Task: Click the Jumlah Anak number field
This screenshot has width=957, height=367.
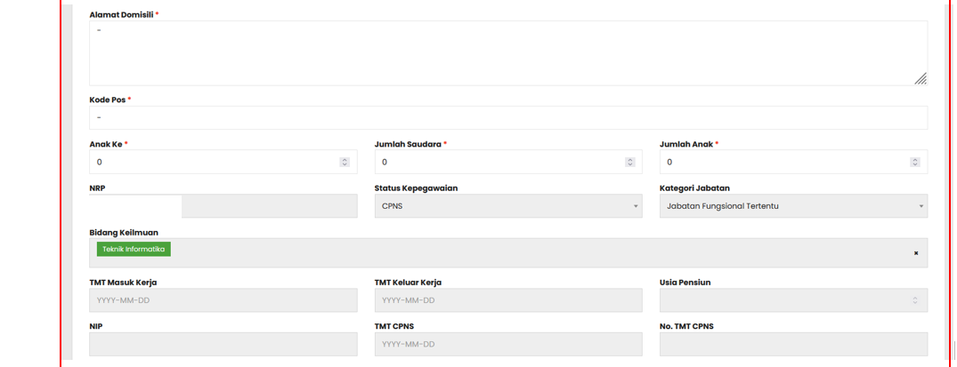Action: (x=783, y=162)
